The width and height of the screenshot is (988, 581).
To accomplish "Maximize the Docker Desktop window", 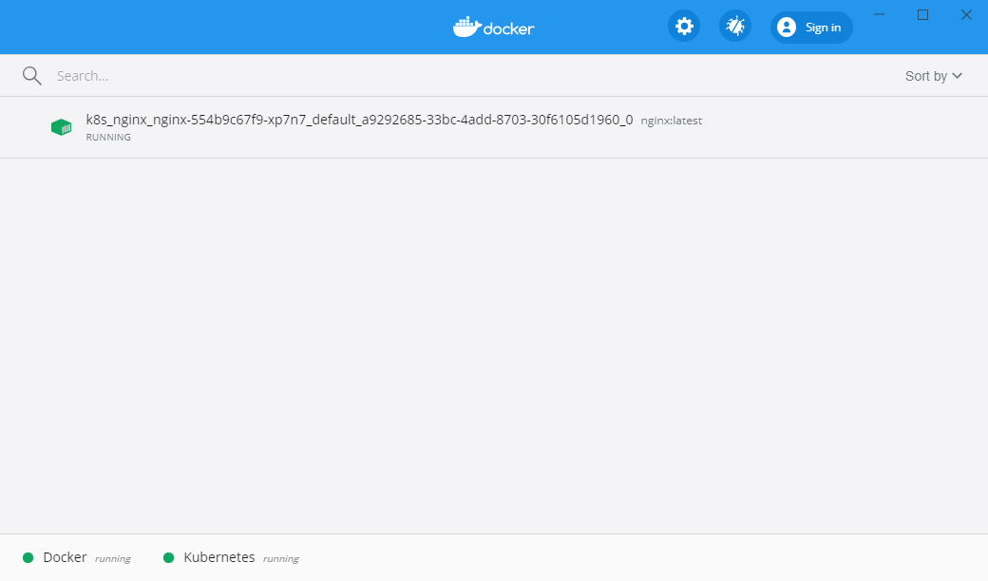I will (x=922, y=14).
